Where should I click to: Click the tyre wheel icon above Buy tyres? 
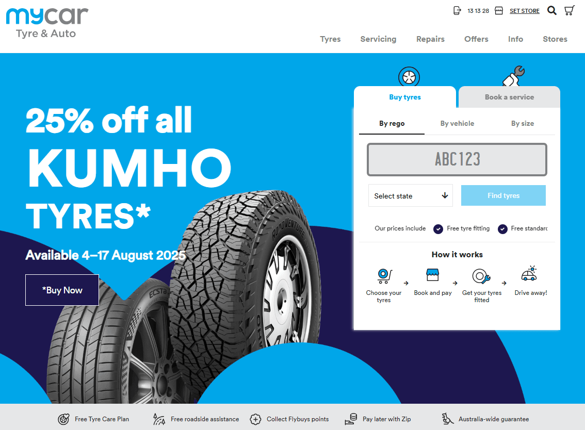(x=409, y=77)
